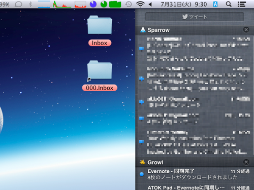The width and height of the screenshot is (254, 190).
Task: Click the 000.Inbox folder label
Action: pos(100,88)
